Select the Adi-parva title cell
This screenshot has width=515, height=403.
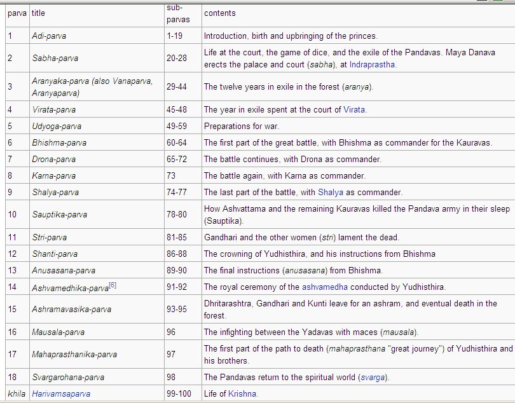[x=97, y=36]
